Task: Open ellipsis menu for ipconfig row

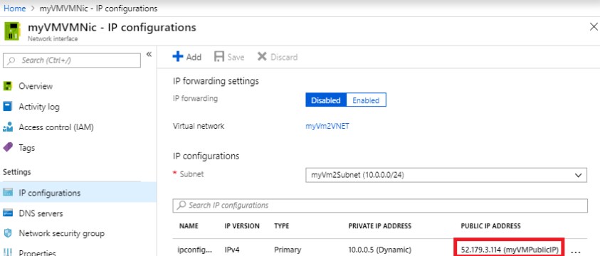Action: click(x=576, y=252)
